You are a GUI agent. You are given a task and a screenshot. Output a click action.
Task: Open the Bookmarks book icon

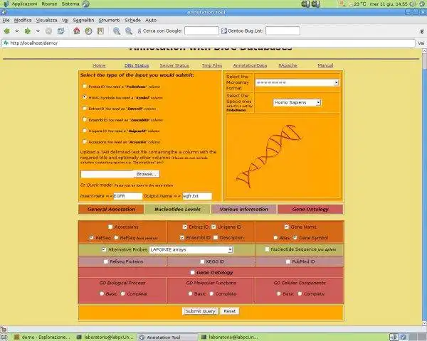100,31
